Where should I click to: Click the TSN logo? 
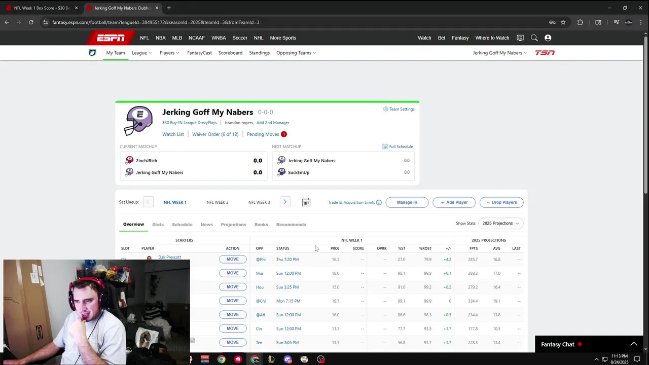[x=545, y=53]
